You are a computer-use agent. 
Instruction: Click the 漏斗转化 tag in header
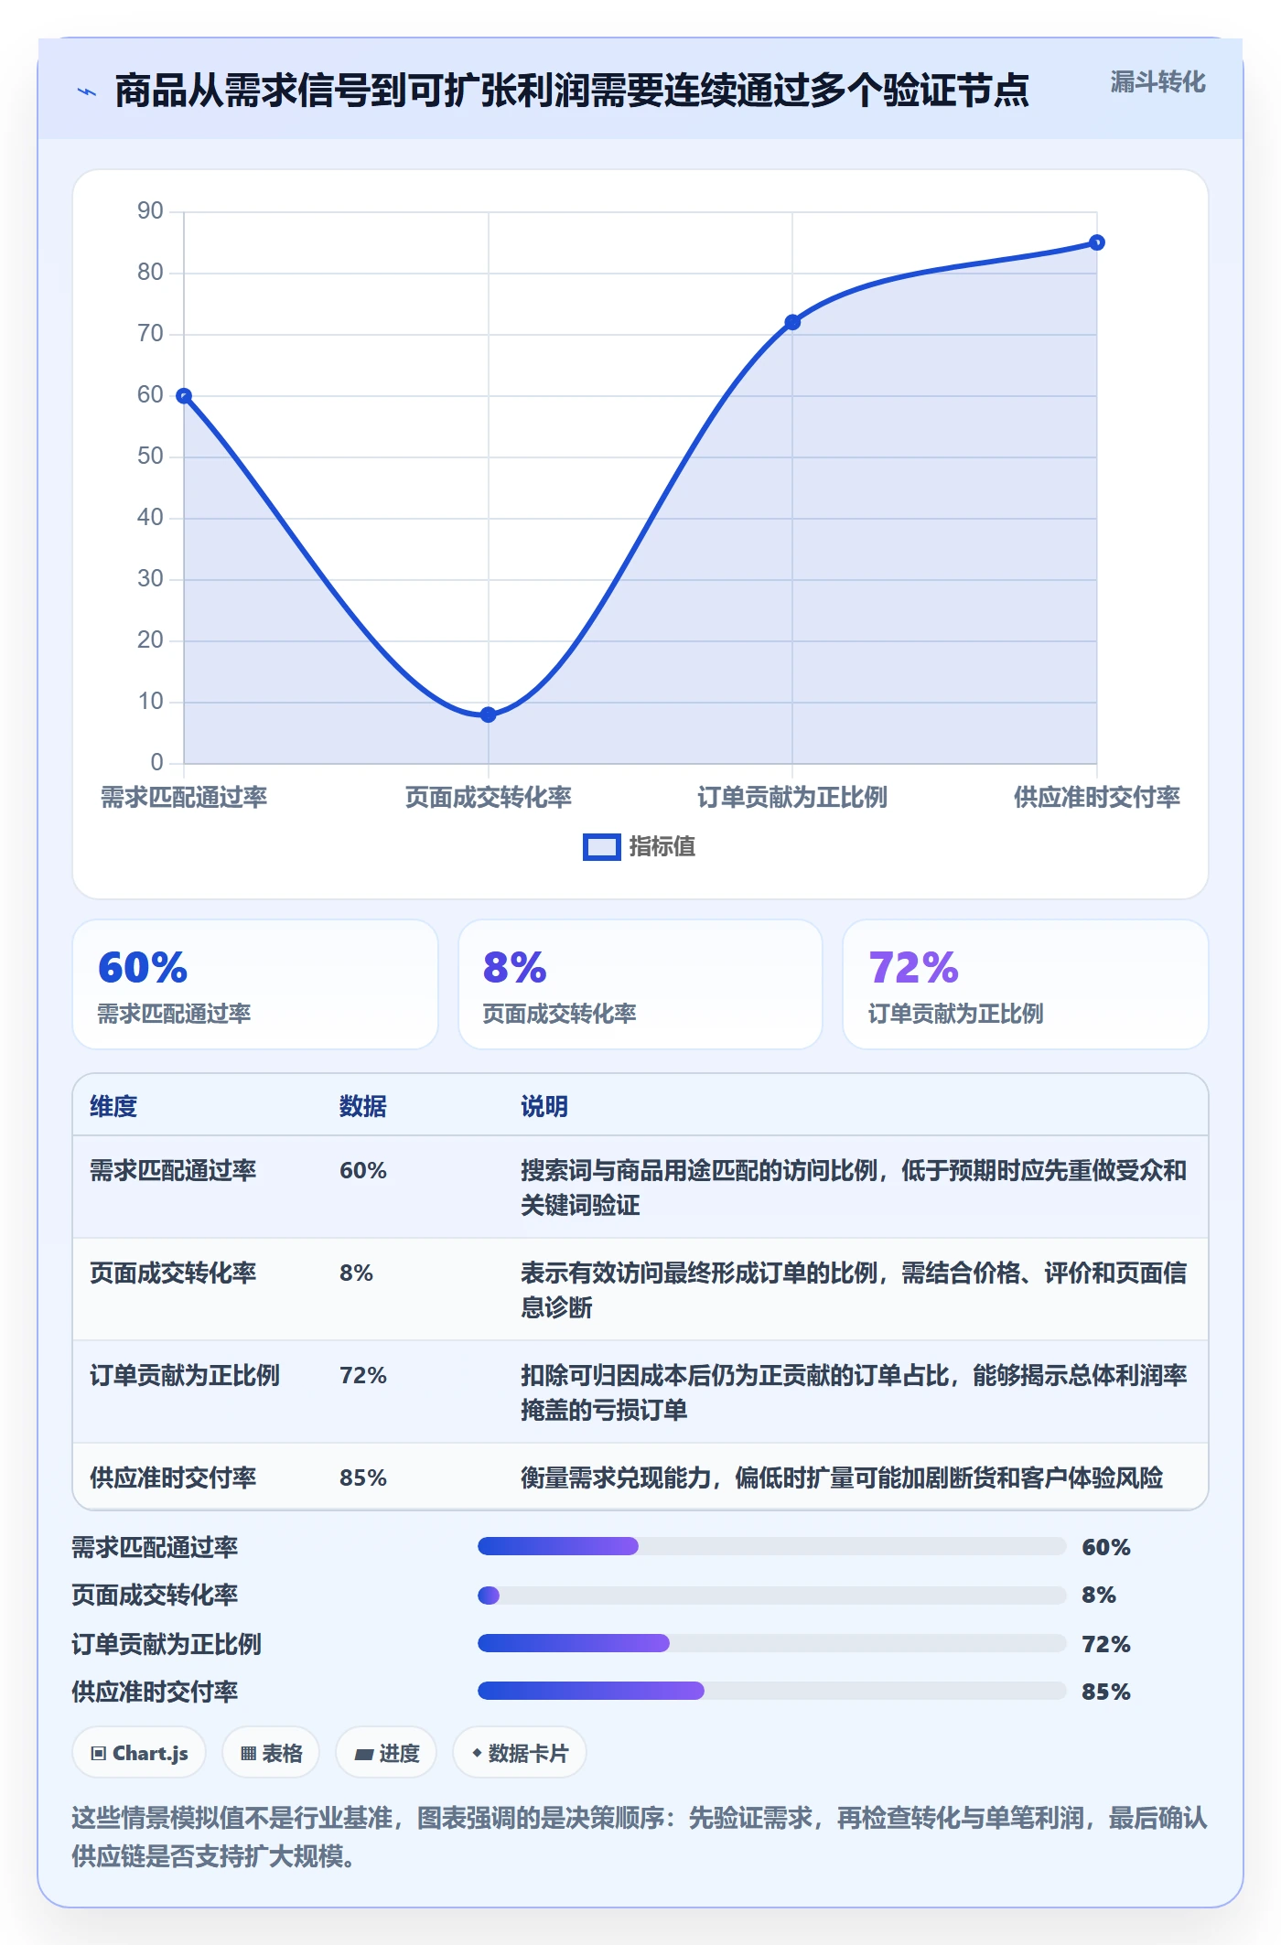pyautogui.click(x=1157, y=82)
